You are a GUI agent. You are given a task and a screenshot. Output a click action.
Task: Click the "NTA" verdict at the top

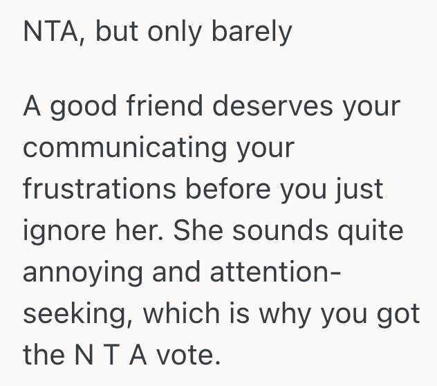[51, 33]
